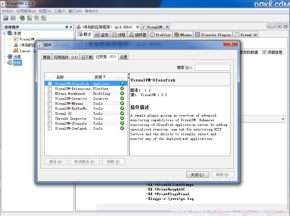Open the document list dropdown arrow
Screen dimensions: 290x216
279,26
